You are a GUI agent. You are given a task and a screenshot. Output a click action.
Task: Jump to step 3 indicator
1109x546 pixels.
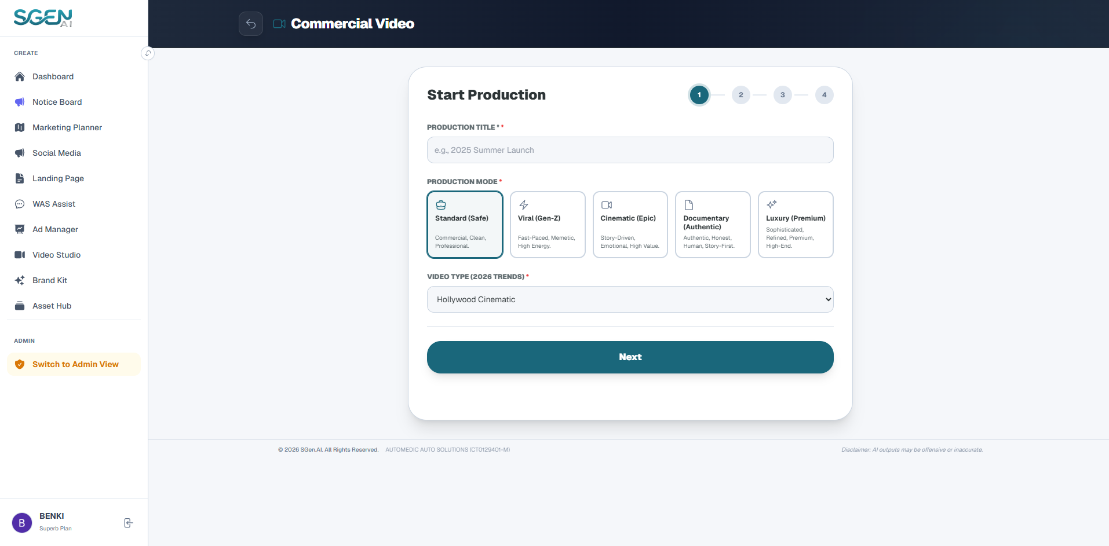pyautogui.click(x=783, y=95)
